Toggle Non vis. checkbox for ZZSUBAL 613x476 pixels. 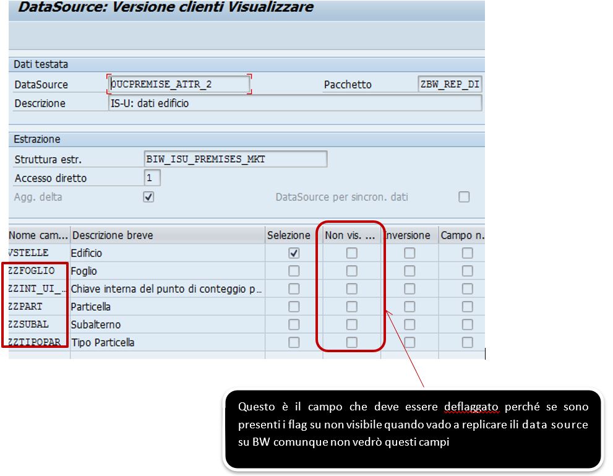[352, 324]
